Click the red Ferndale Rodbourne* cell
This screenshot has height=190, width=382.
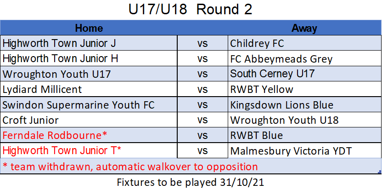[x=89, y=135]
